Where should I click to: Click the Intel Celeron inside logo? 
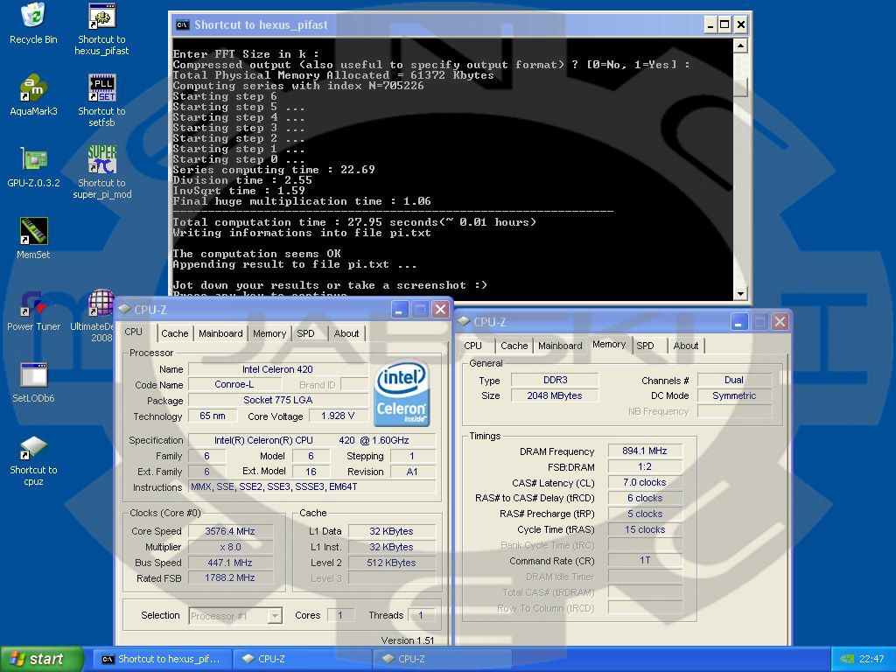click(401, 393)
